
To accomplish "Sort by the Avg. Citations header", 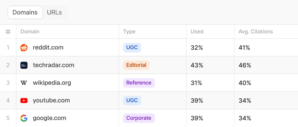I will coord(256,31).
